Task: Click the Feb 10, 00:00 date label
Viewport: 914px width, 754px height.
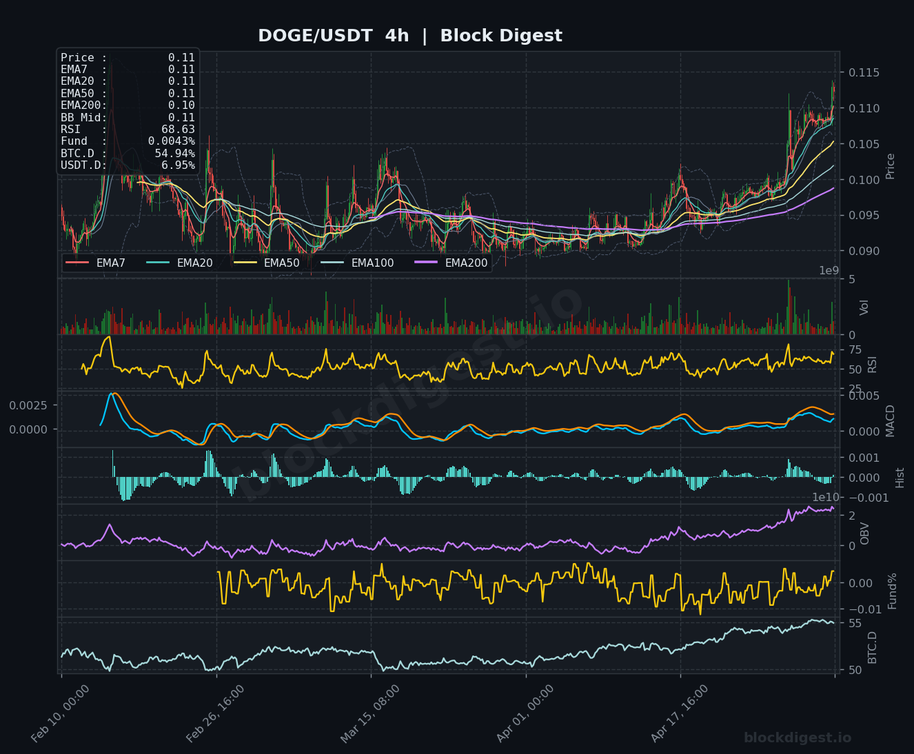Action: pos(61,713)
